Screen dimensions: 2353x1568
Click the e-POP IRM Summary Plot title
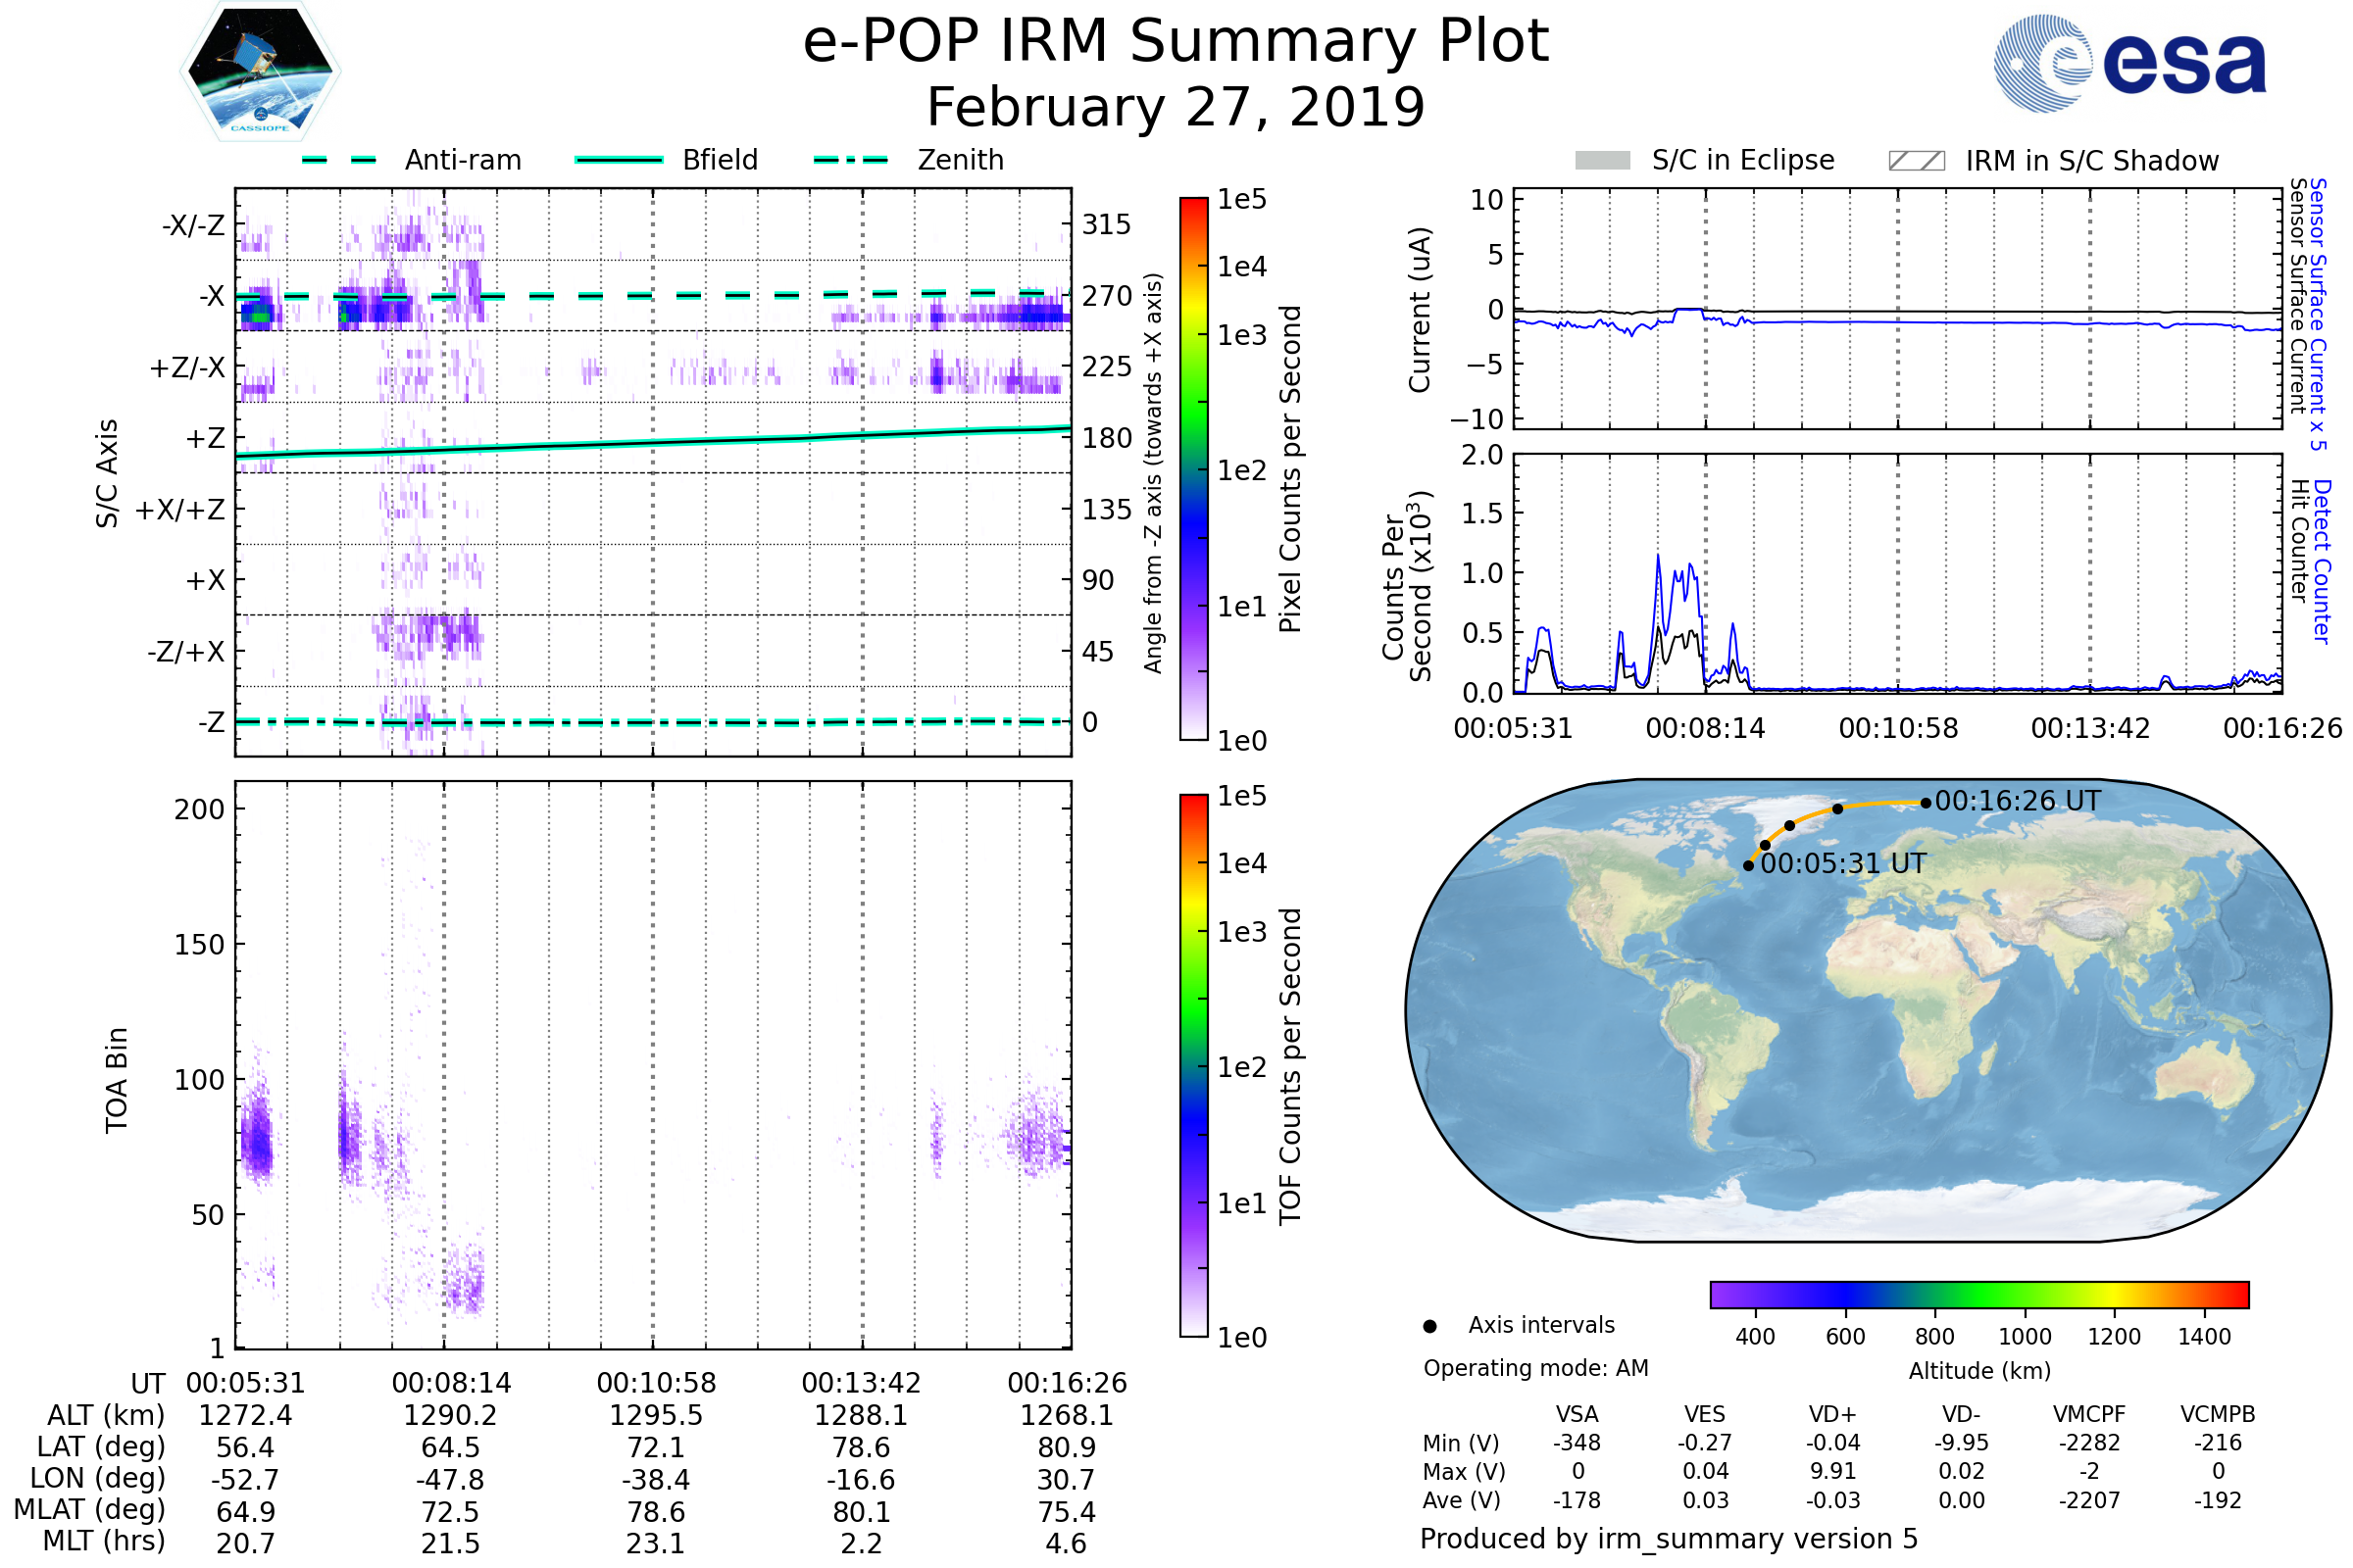pos(1176,42)
